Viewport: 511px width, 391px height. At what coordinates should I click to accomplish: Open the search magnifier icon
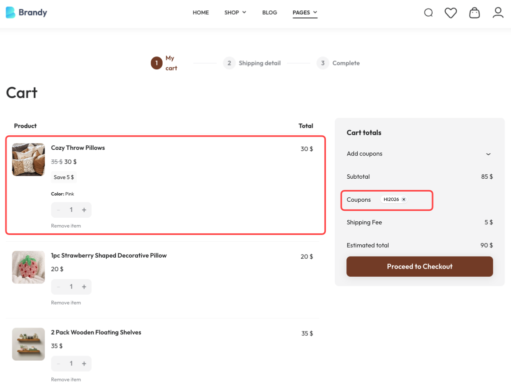428,13
